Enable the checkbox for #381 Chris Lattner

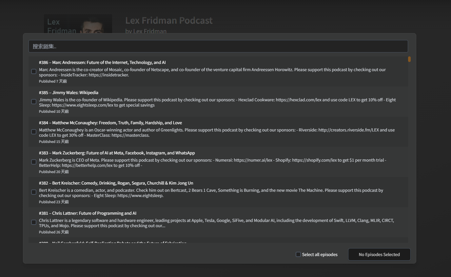34,222
